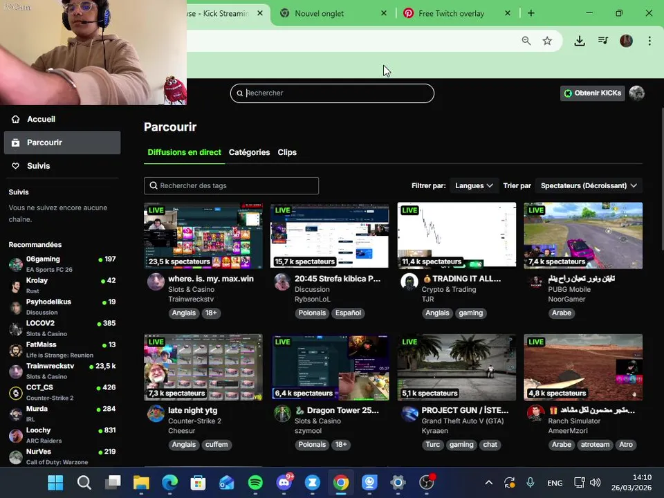Close the Free Twitch overlay tab
664x498 pixels.
(x=507, y=13)
